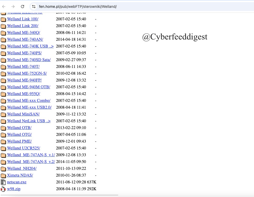Click folder icon beside Welland ME-xxx USB2.0
The image size is (254, 197).
pos(3,108)
